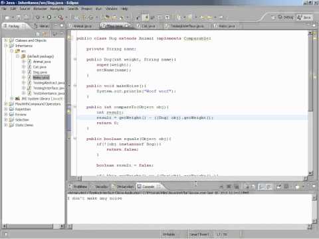Open the Source menu
319x239 pixels.
(25, 9)
